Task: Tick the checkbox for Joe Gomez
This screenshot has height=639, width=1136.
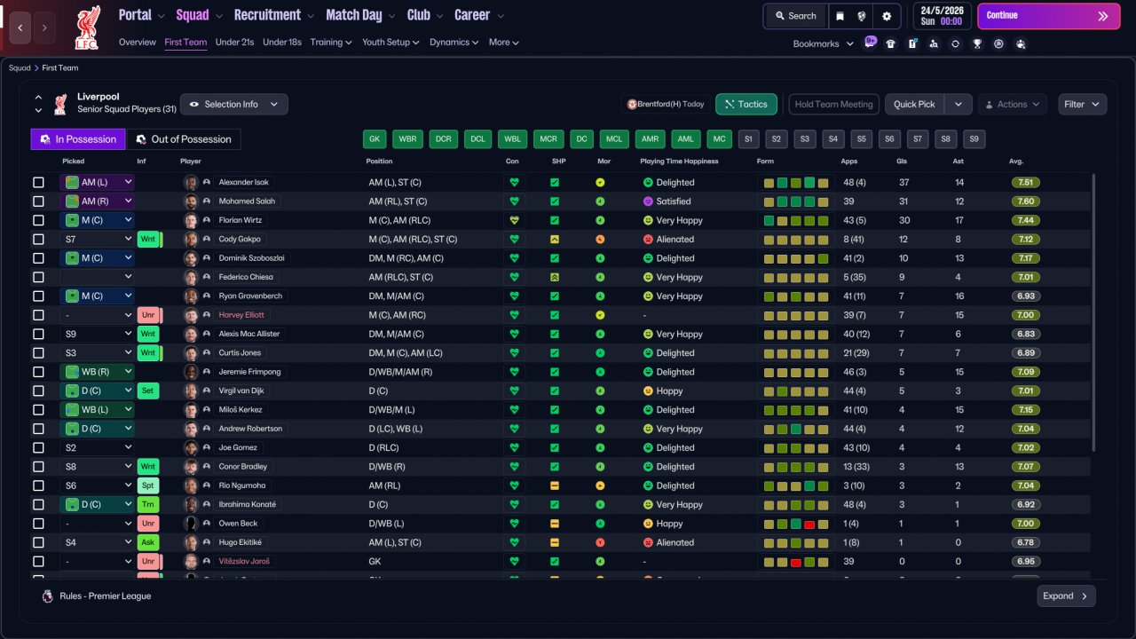Action: 38,447
